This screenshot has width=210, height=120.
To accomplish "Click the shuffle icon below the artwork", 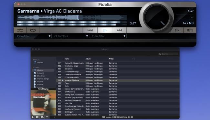I will tap(37, 117).
